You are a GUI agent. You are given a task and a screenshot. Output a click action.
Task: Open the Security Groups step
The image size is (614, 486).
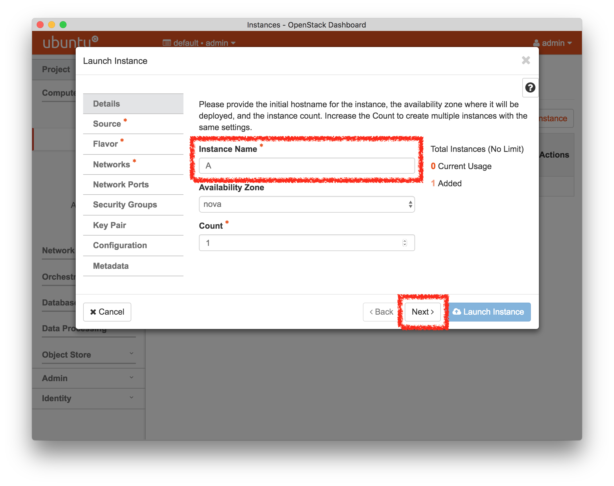133,205
